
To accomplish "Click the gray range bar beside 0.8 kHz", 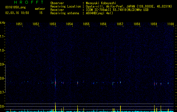I will [6, 79].
